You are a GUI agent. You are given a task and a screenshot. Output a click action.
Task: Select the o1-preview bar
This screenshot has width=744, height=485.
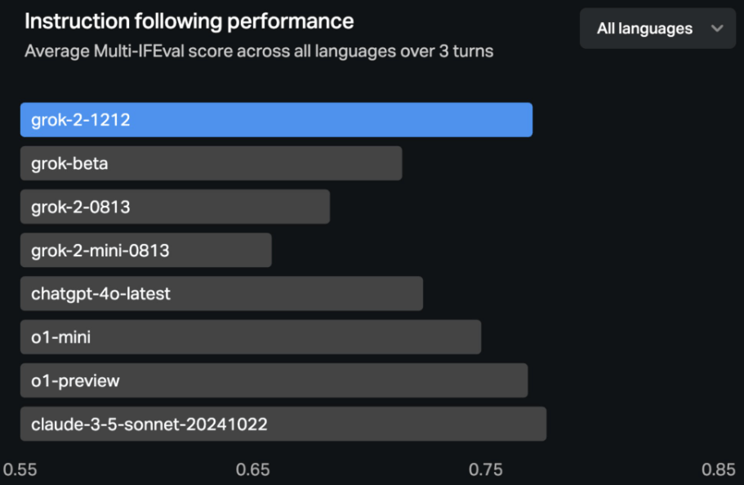[327, 380]
